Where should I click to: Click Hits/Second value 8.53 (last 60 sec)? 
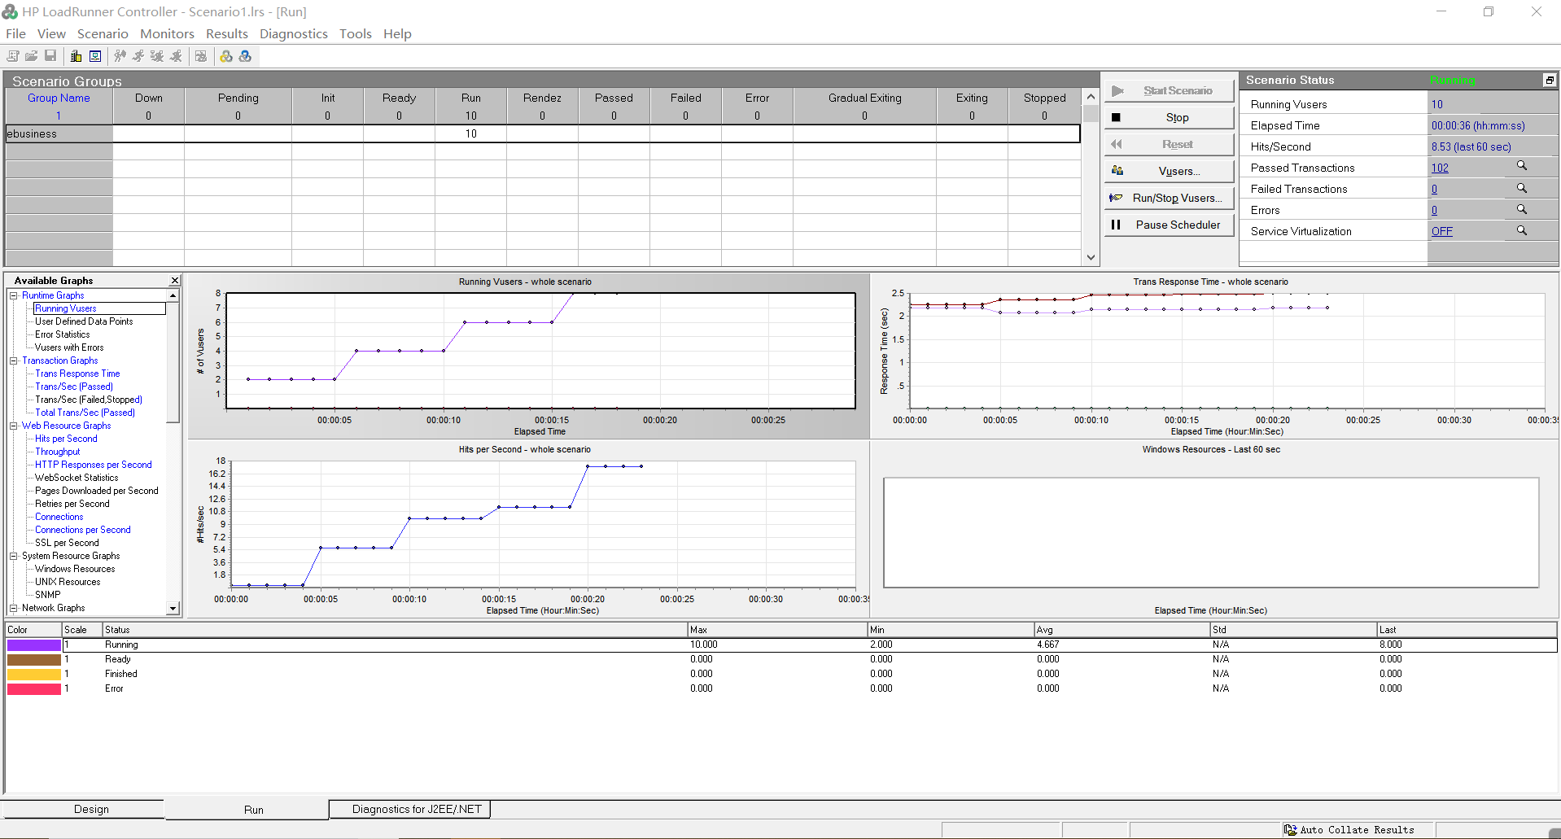pos(1471,146)
